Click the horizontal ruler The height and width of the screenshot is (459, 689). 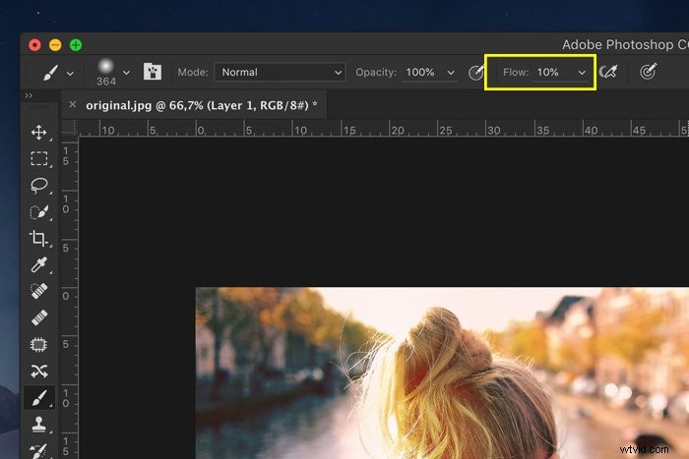[384, 128]
